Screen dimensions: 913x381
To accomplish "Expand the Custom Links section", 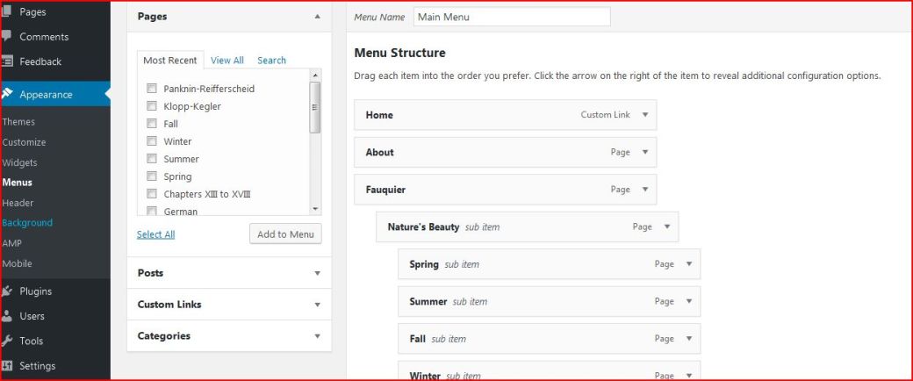I will pyautogui.click(x=317, y=305).
